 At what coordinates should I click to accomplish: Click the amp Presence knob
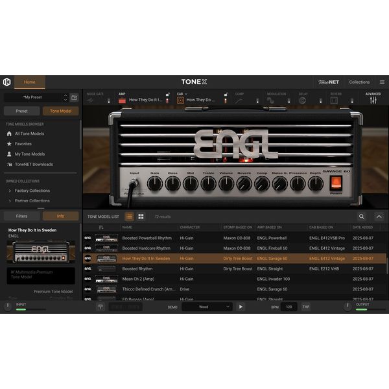point(298,184)
